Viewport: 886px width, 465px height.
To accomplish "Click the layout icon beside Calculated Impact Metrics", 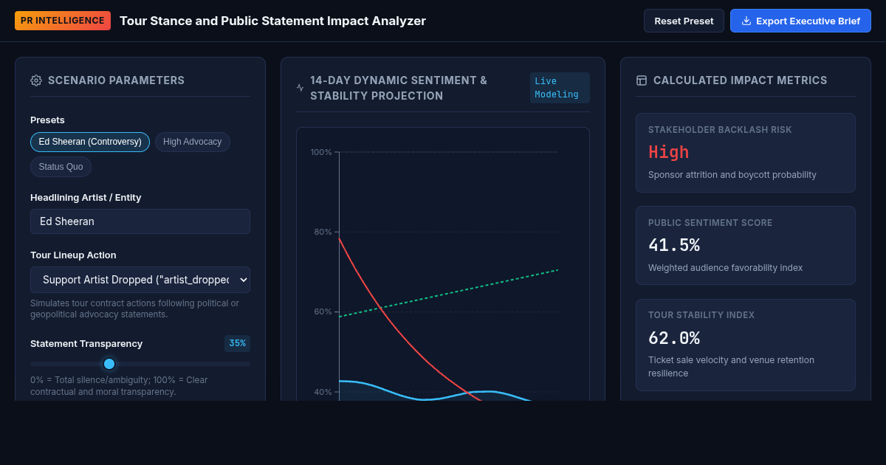I will (642, 80).
